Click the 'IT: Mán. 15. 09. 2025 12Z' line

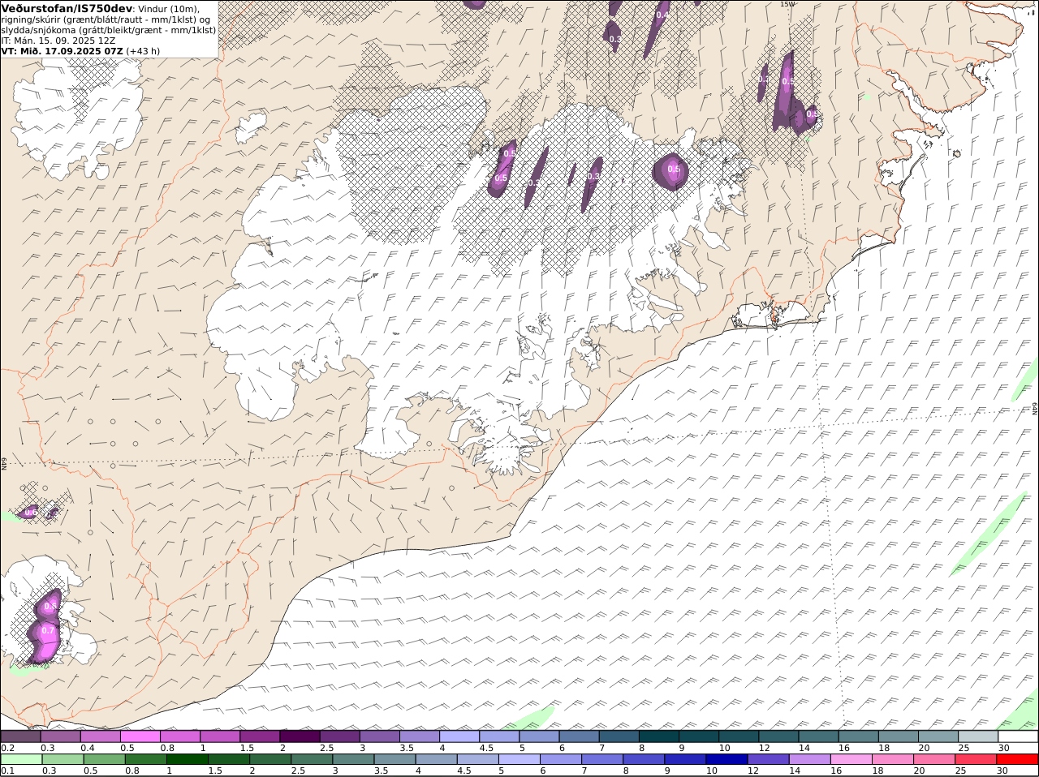pyautogui.click(x=58, y=40)
